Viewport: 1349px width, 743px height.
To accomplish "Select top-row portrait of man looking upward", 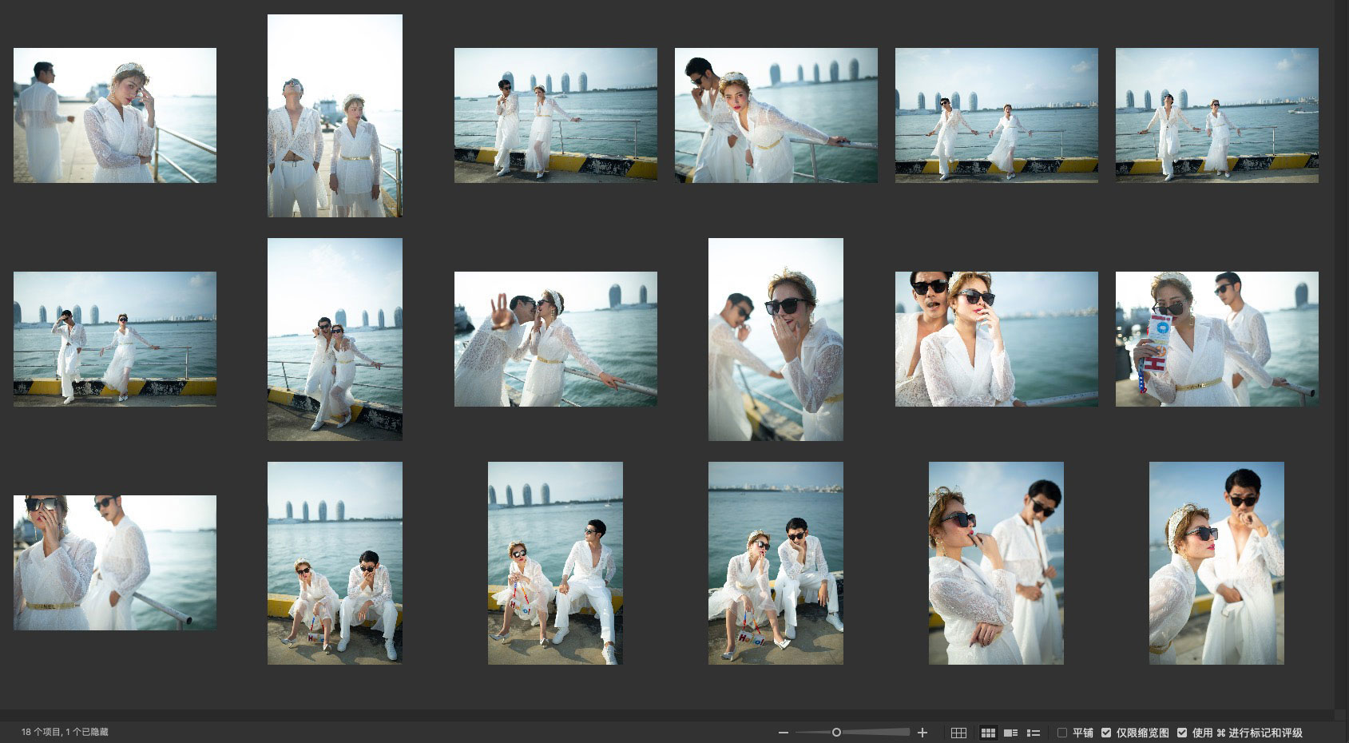I will point(335,115).
